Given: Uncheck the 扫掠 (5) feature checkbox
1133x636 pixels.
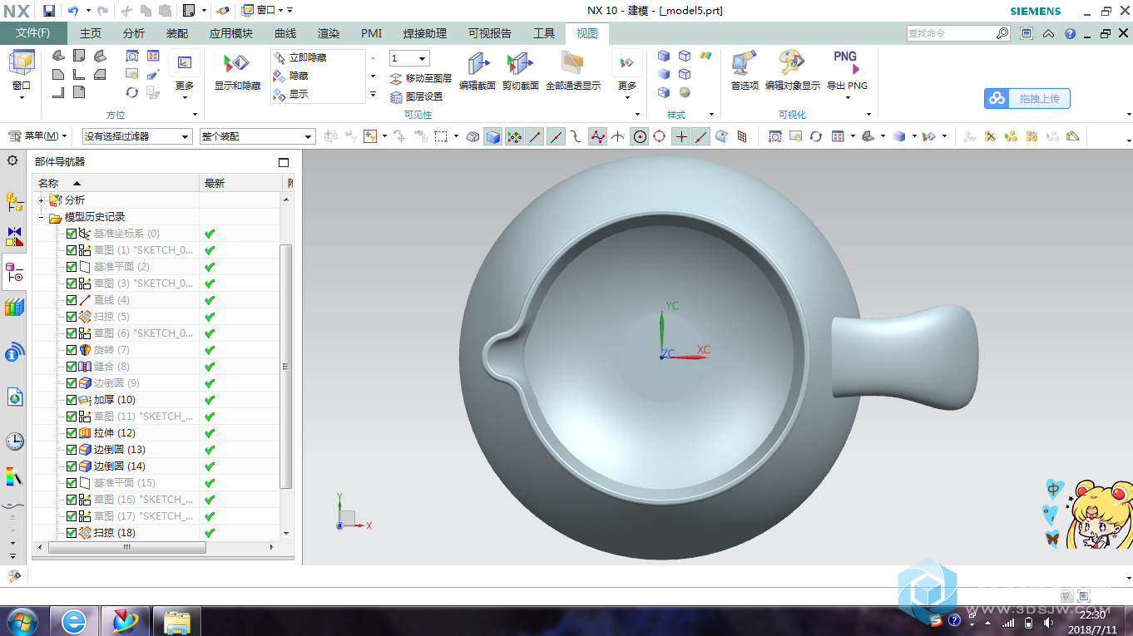Looking at the screenshot, I should (x=72, y=317).
